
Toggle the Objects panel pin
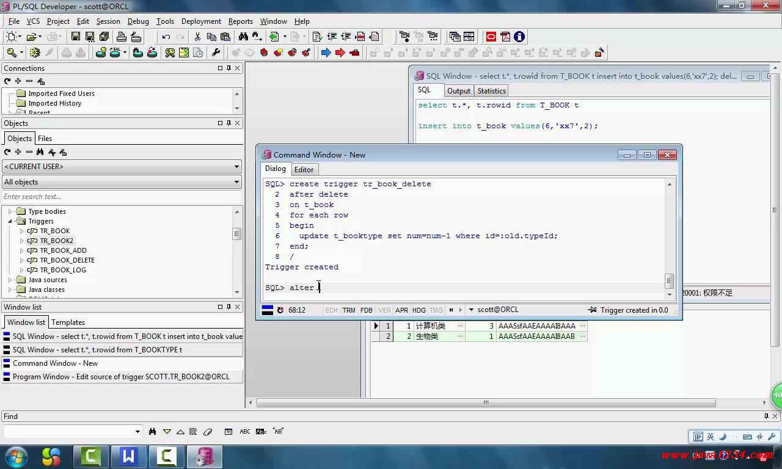(x=229, y=123)
